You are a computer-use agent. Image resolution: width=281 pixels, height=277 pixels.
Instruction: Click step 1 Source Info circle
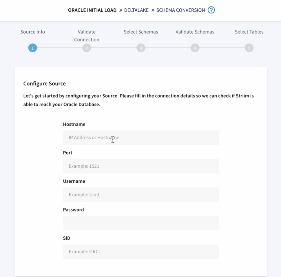pos(32,48)
